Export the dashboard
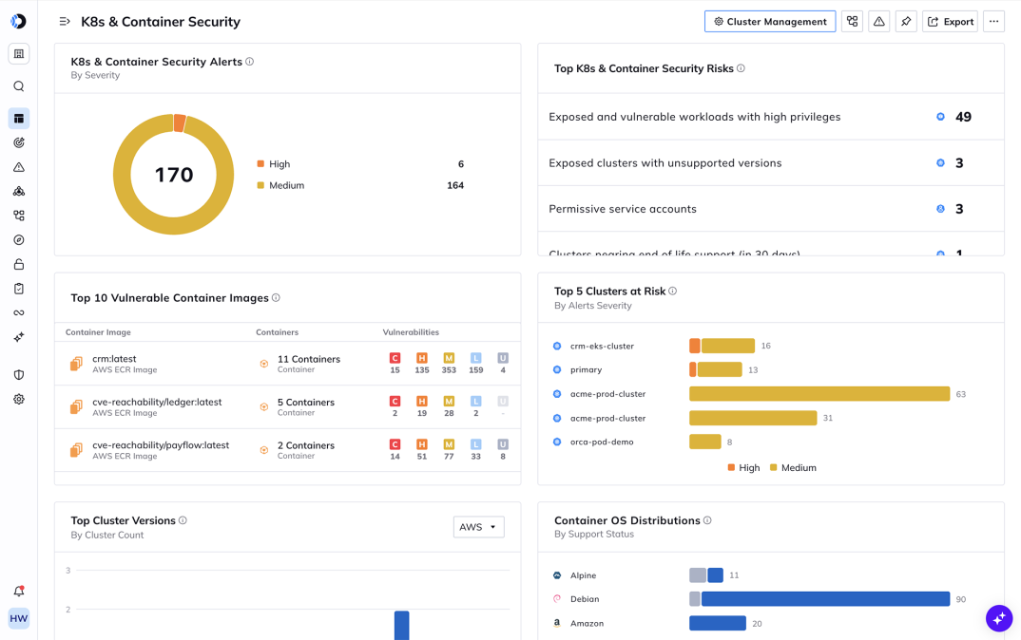The image size is (1021, 640). click(950, 22)
